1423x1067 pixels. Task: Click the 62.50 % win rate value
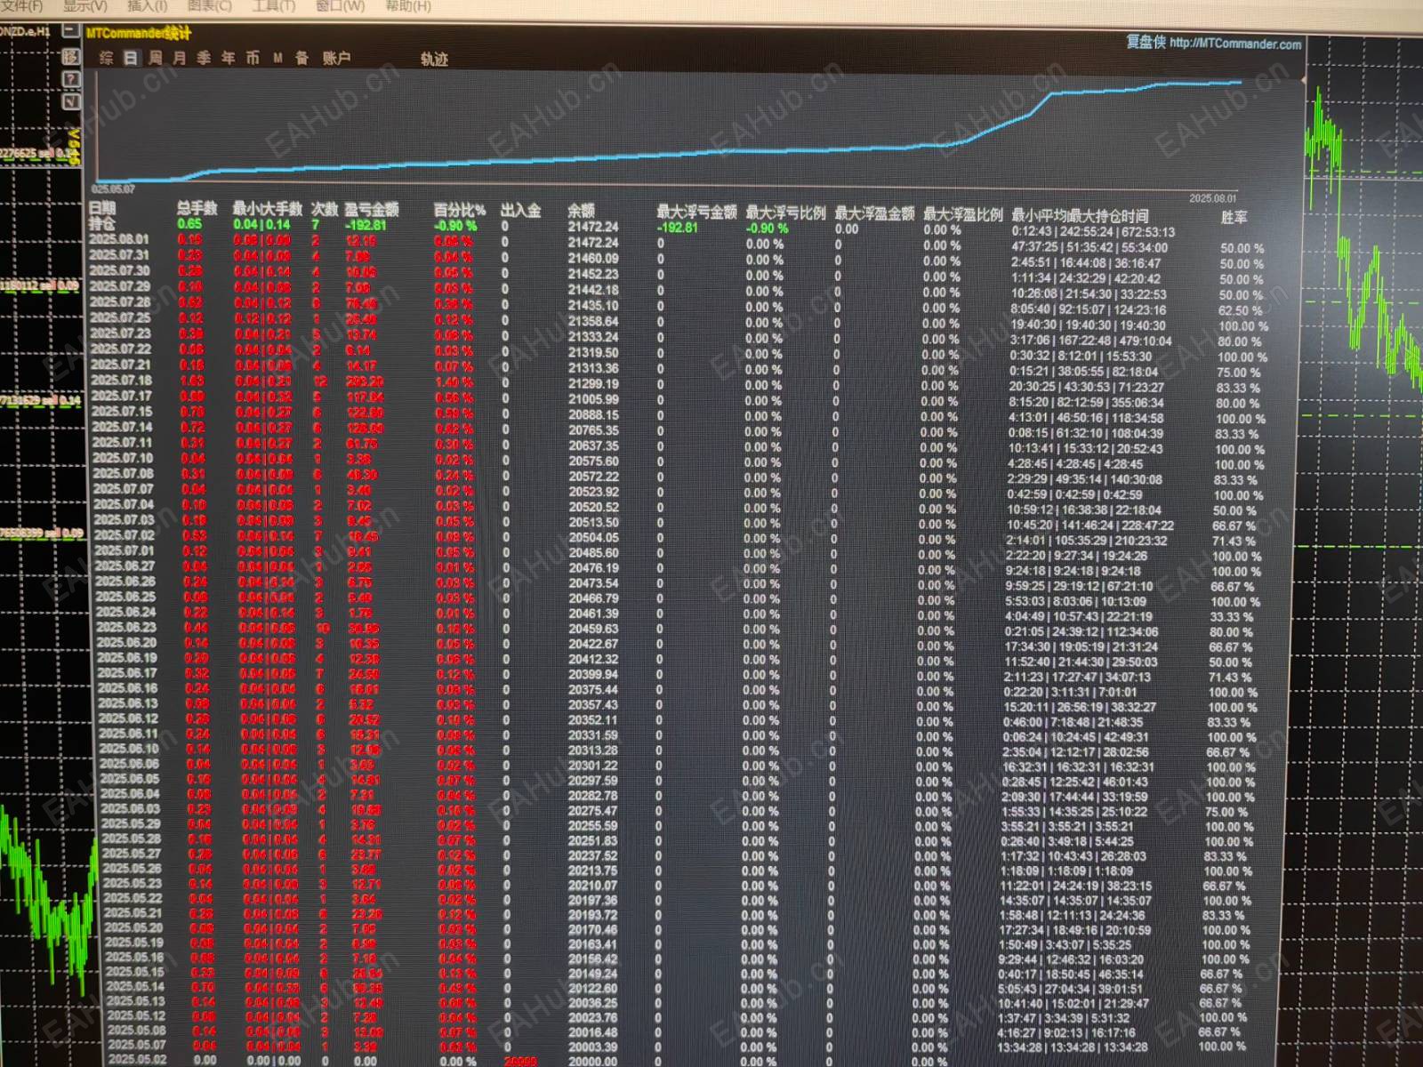click(1241, 310)
